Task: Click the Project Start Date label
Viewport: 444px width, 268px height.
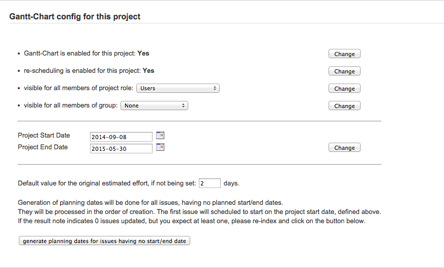Action: click(44, 136)
